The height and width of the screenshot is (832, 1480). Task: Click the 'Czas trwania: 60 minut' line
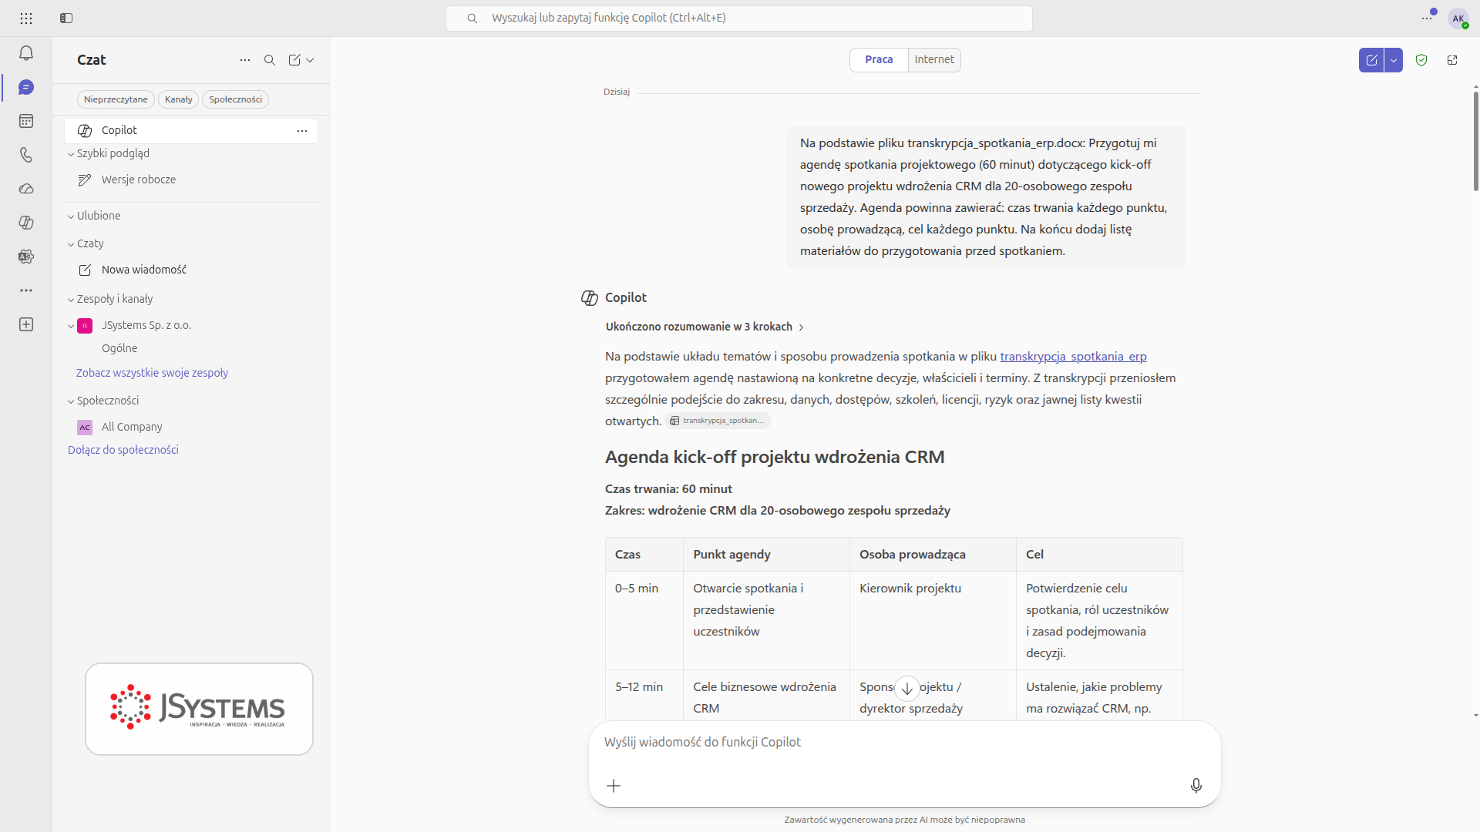(668, 489)
